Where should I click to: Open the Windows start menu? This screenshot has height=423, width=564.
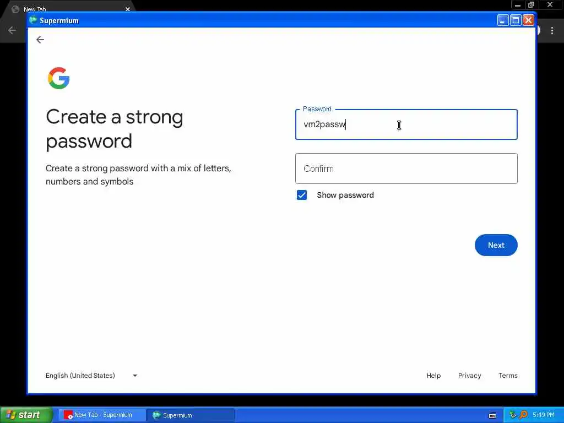point(26,415)
